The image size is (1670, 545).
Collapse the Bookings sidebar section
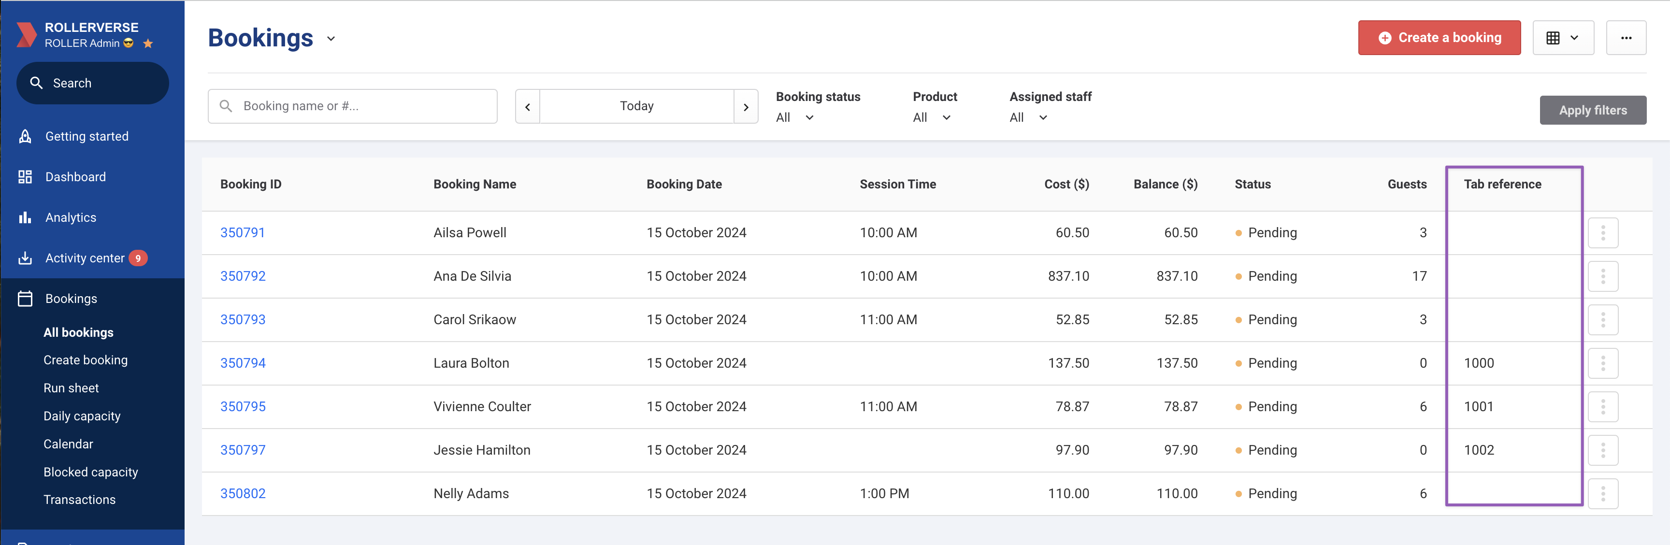coord(72,299)
